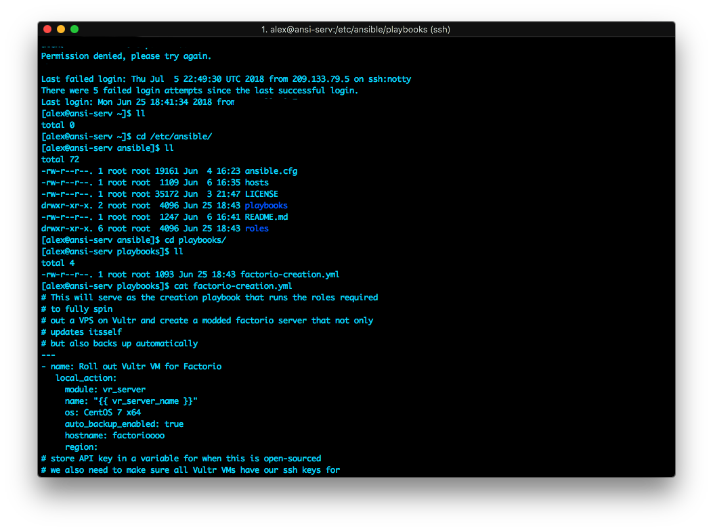Click the 'Last failed login' line
713x531 pixels.
[226, 79]
